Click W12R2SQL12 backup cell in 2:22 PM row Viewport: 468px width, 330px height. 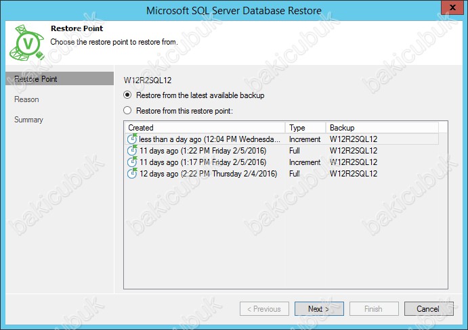pyautogui.click(x=354, y=174)
